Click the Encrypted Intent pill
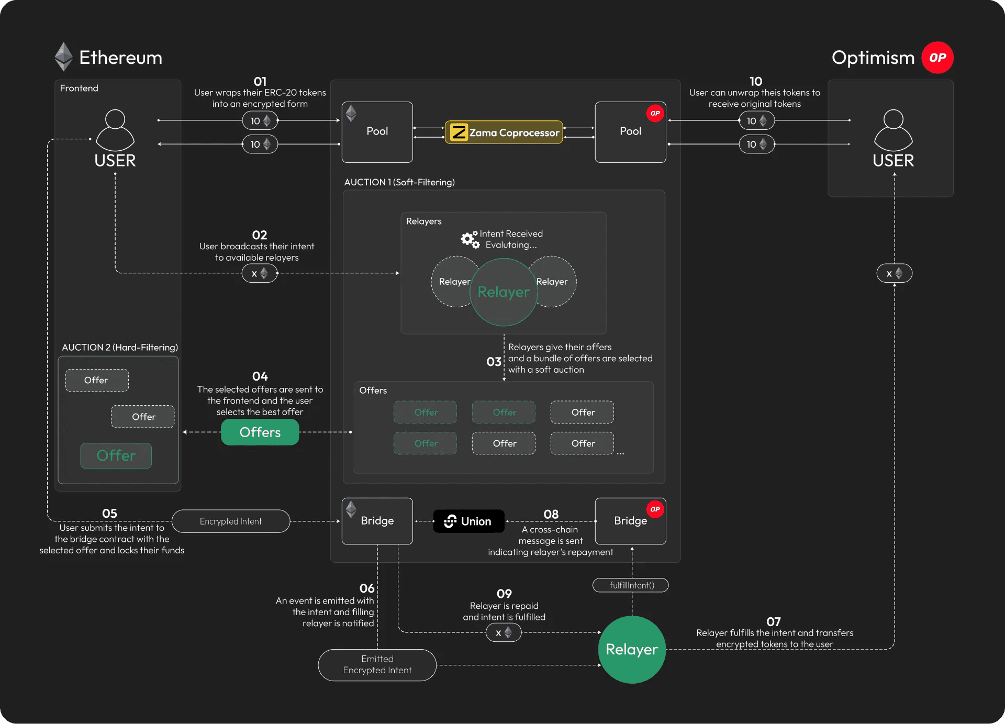 [x=230, y=521]
